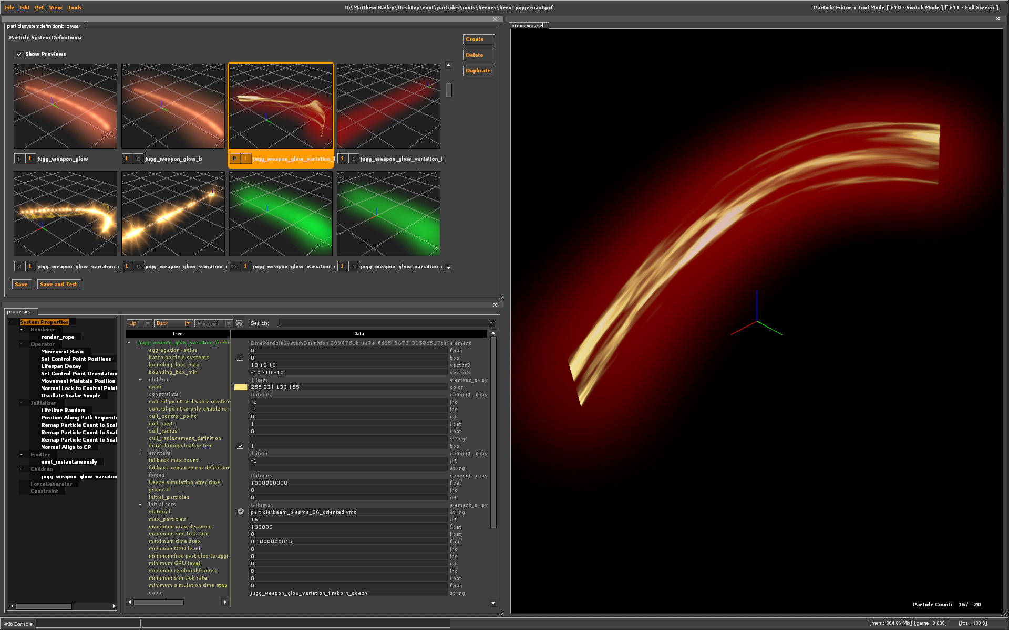Click into the Search input field

click(x=383, y=323)
